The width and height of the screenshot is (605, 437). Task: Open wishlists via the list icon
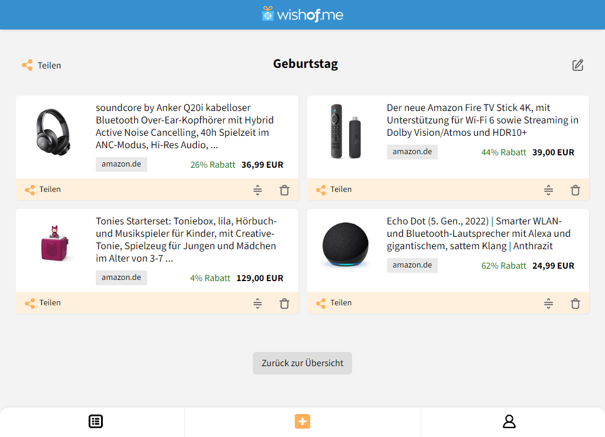coord(95,422)
